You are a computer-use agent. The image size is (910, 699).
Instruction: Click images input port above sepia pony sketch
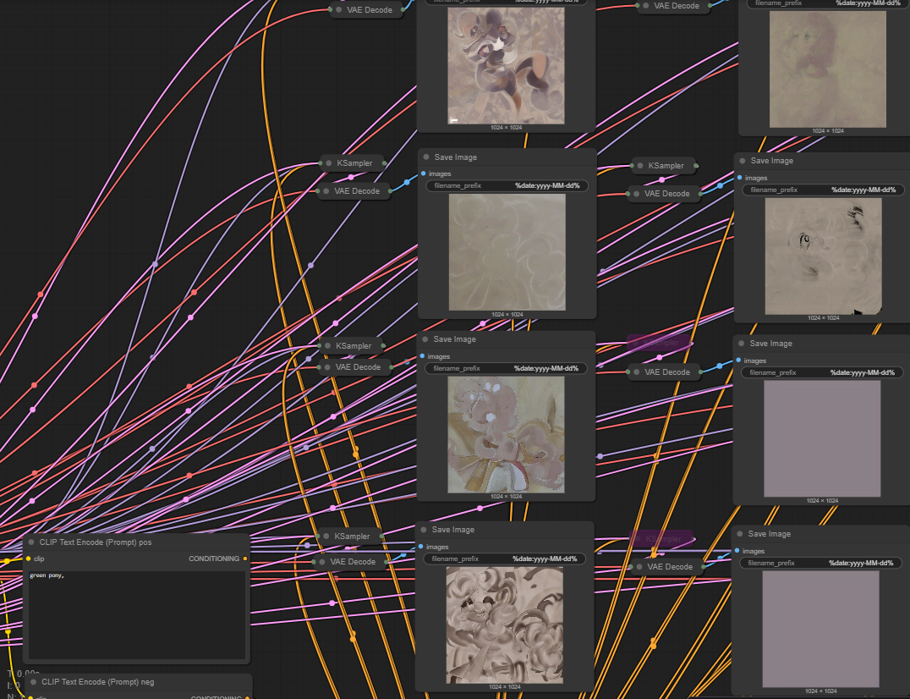point(421,547)
